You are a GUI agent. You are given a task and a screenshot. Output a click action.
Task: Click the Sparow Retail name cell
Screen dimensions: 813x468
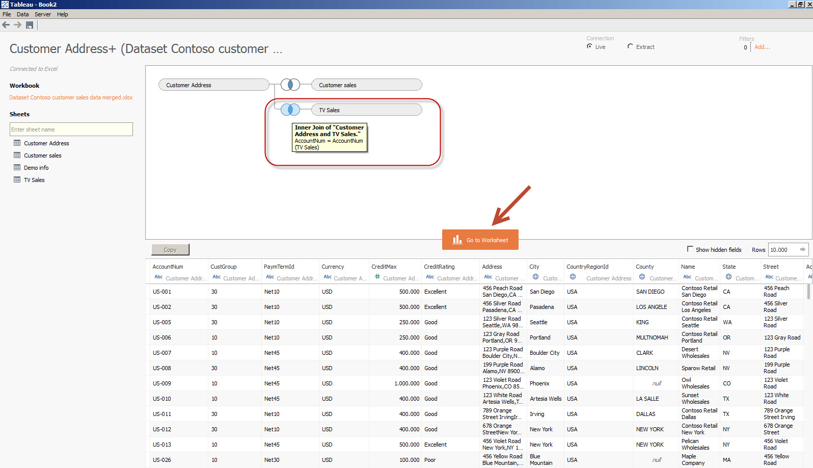click(698, 368)
